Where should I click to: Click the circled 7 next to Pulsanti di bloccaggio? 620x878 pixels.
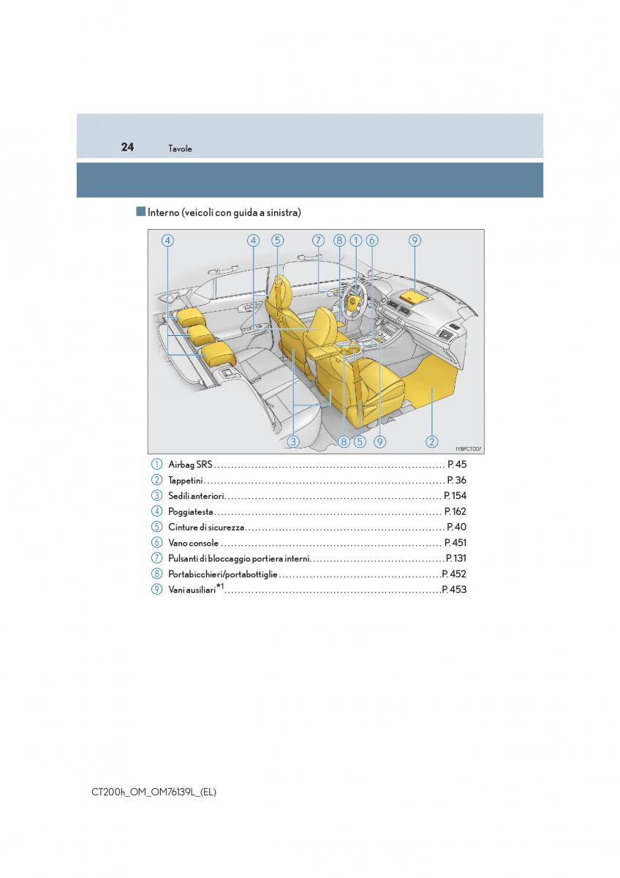pyautogui.click(x=156, y=558)
